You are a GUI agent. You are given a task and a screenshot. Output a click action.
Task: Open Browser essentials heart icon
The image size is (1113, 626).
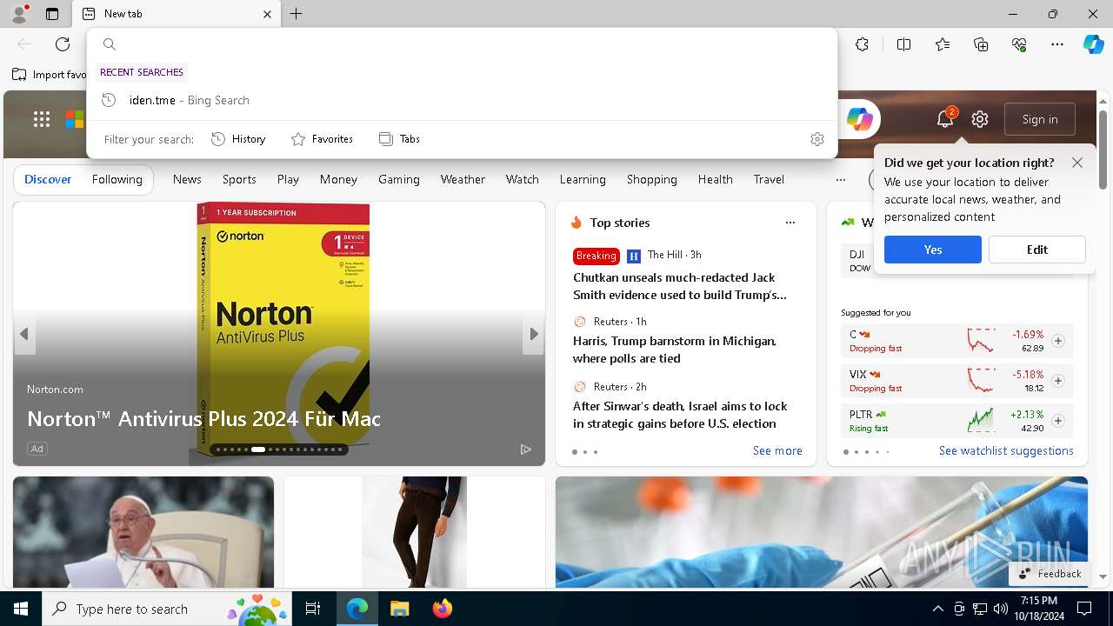pyautogui.click(x=1019, y=44)
